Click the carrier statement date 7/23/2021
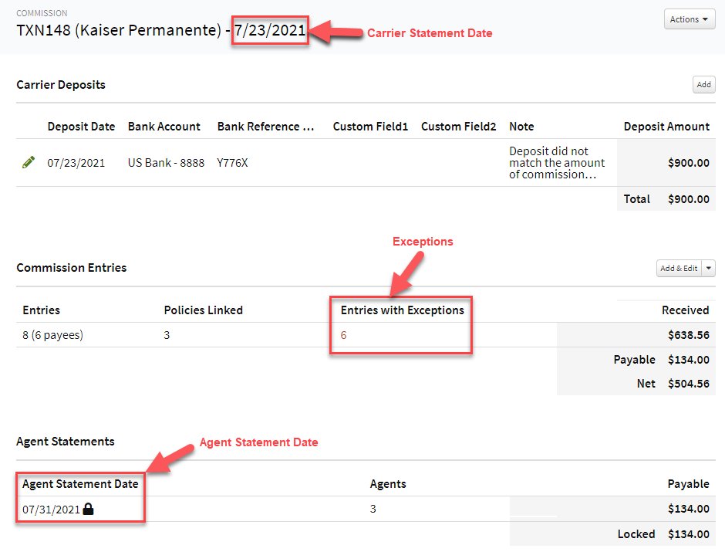This screenshot has width=725, height=552. tap(269, 29)
